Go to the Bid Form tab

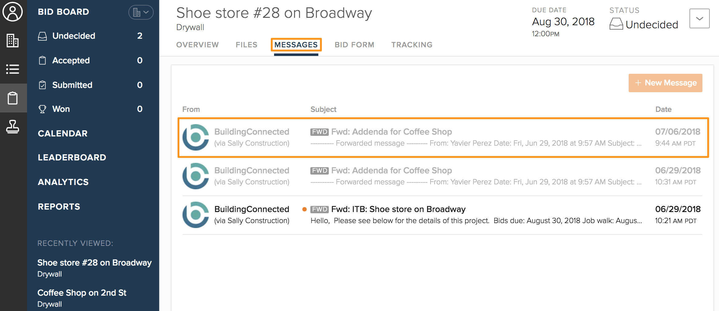(x=354, y=45)
